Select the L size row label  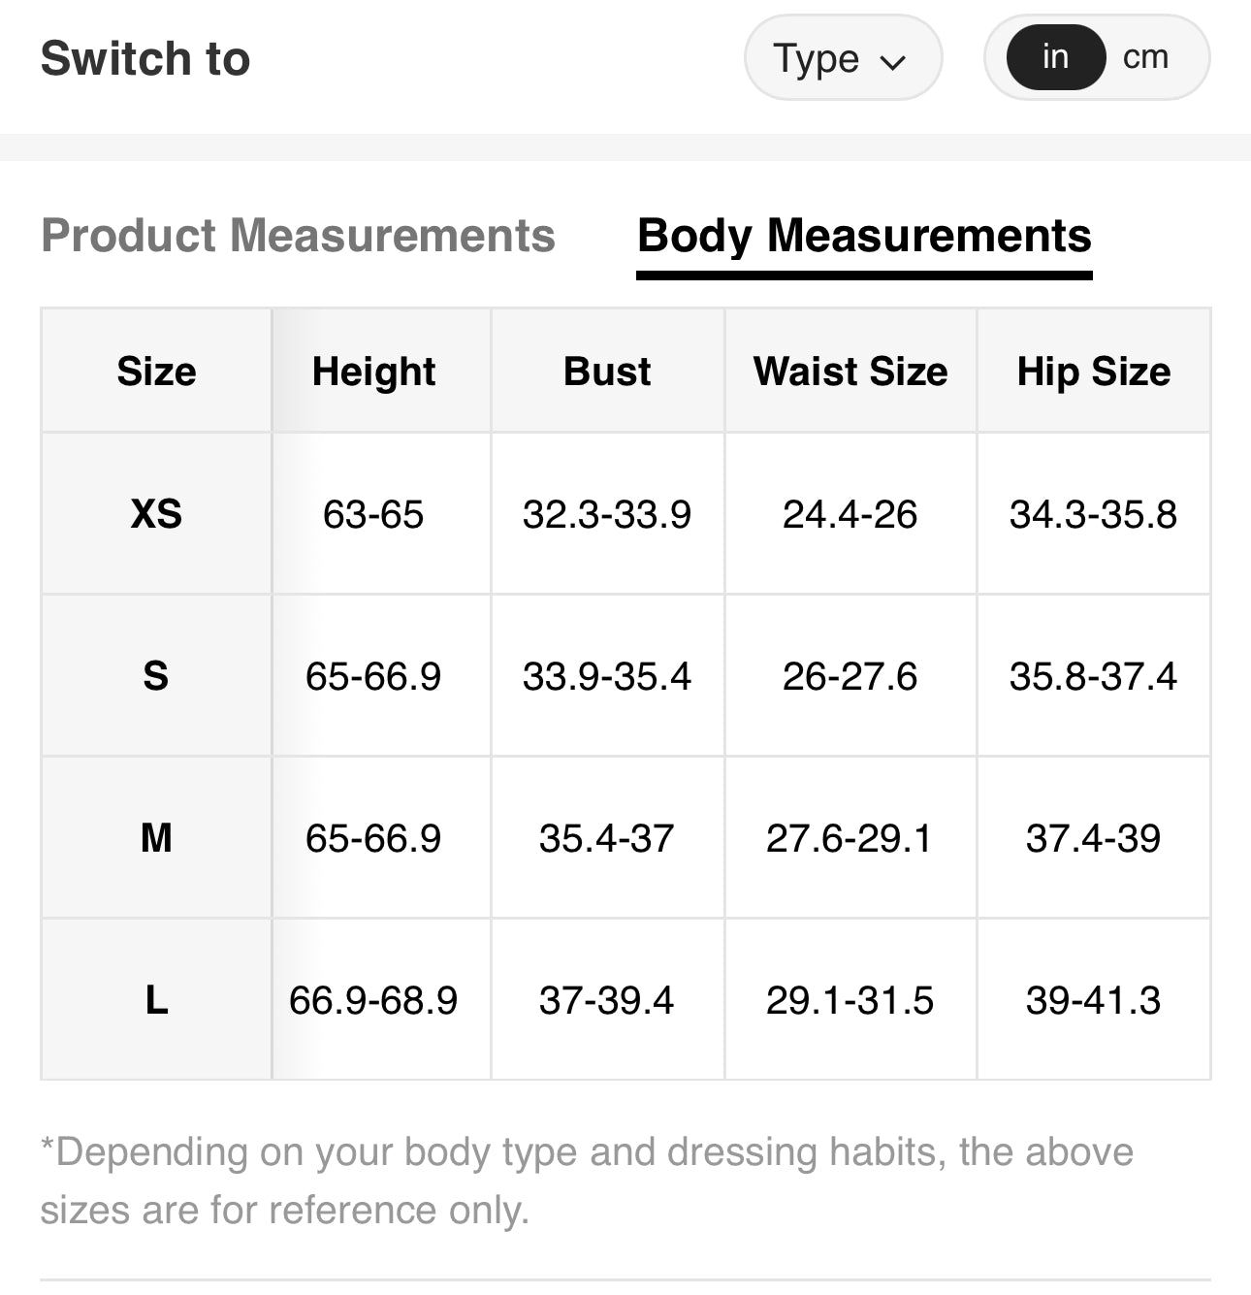(156, 1000)
